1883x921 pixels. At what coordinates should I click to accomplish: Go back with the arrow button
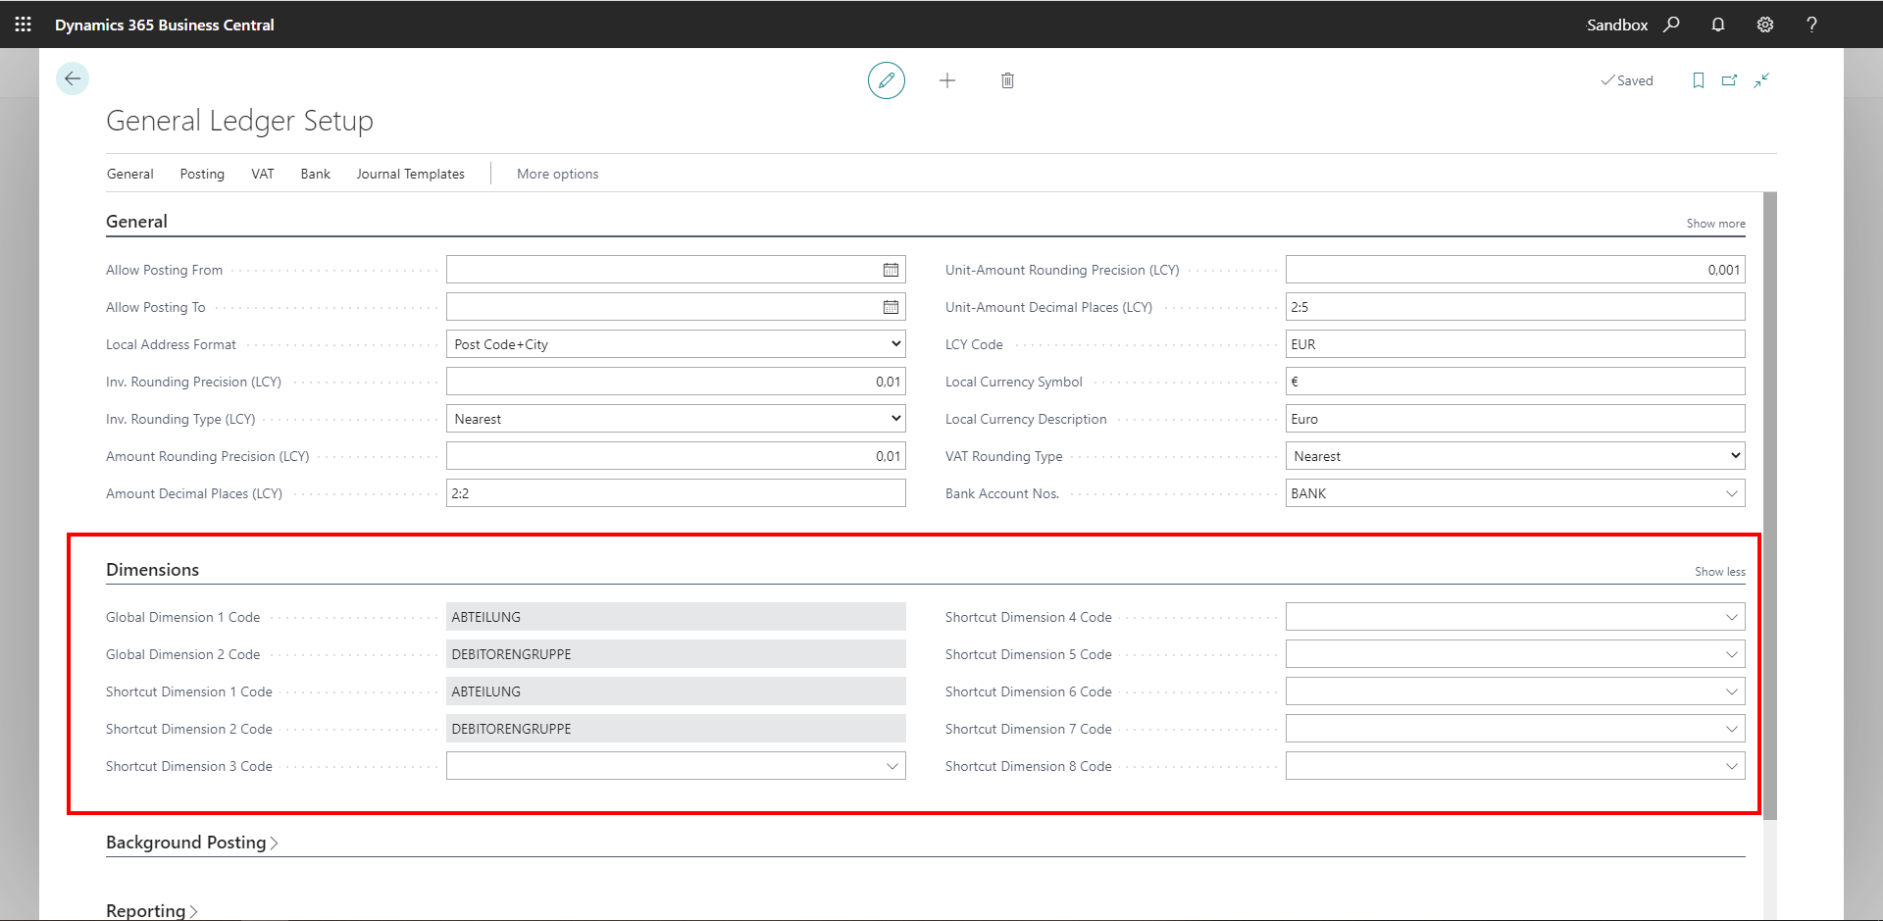pos(73,78)
